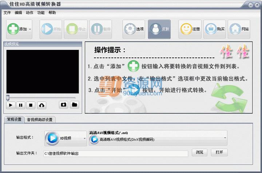
Task: Click the shopping basket Buy (购买) button
Action: 215,29
